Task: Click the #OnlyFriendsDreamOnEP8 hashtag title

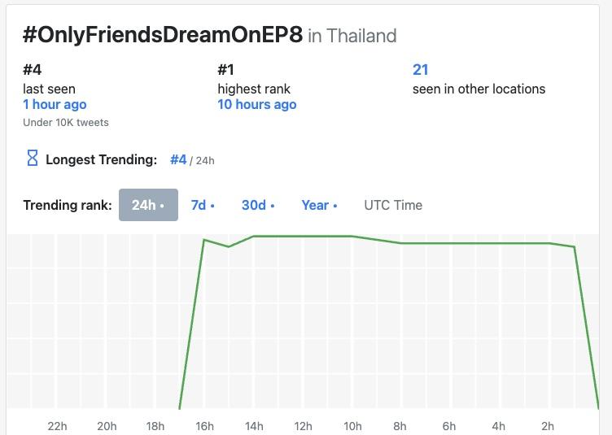Action: (163, 35)
